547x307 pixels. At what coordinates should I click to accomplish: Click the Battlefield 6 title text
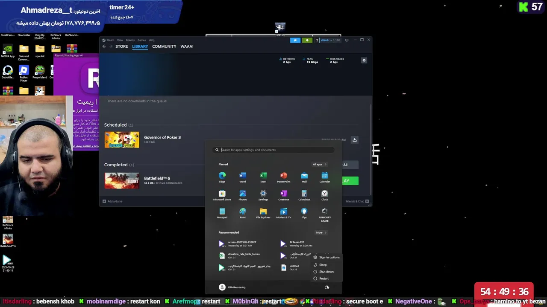click(x=157, y=178)
